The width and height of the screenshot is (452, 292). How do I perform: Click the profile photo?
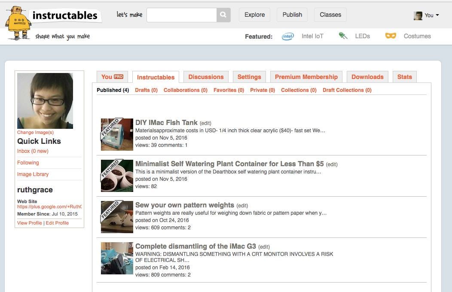pyautogui.click(x=45, y=101)
